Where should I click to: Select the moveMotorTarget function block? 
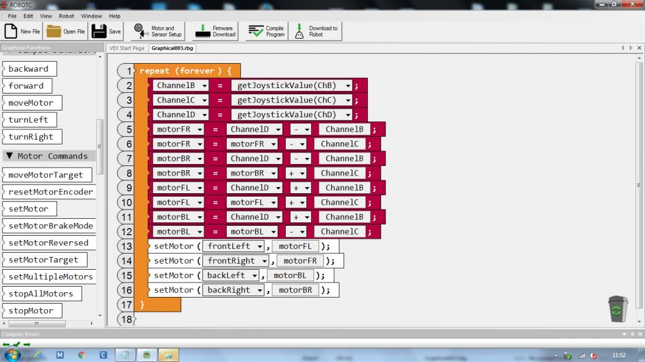(46, 175)
